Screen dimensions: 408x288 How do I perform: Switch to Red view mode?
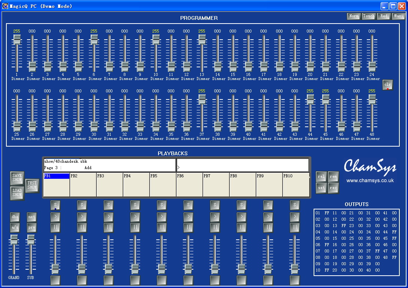384,16
